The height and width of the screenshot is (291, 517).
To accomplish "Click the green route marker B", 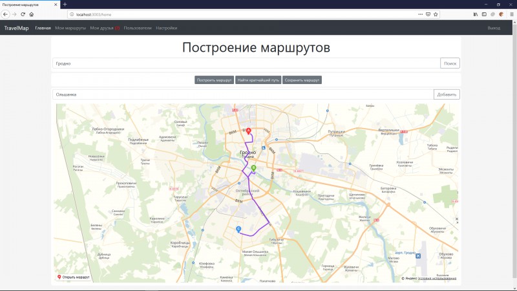I will coord(253,168).
